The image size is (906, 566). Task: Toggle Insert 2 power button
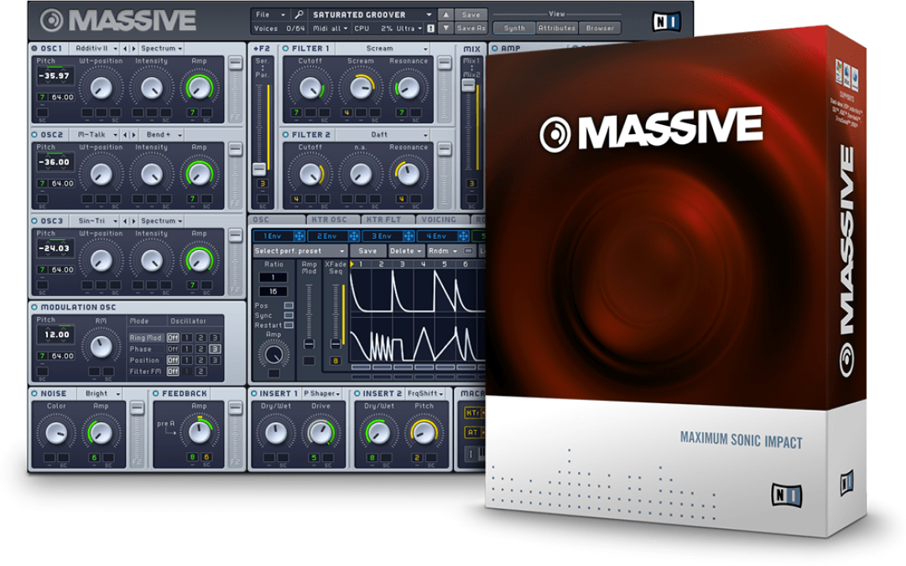click(x=357, y=393)
